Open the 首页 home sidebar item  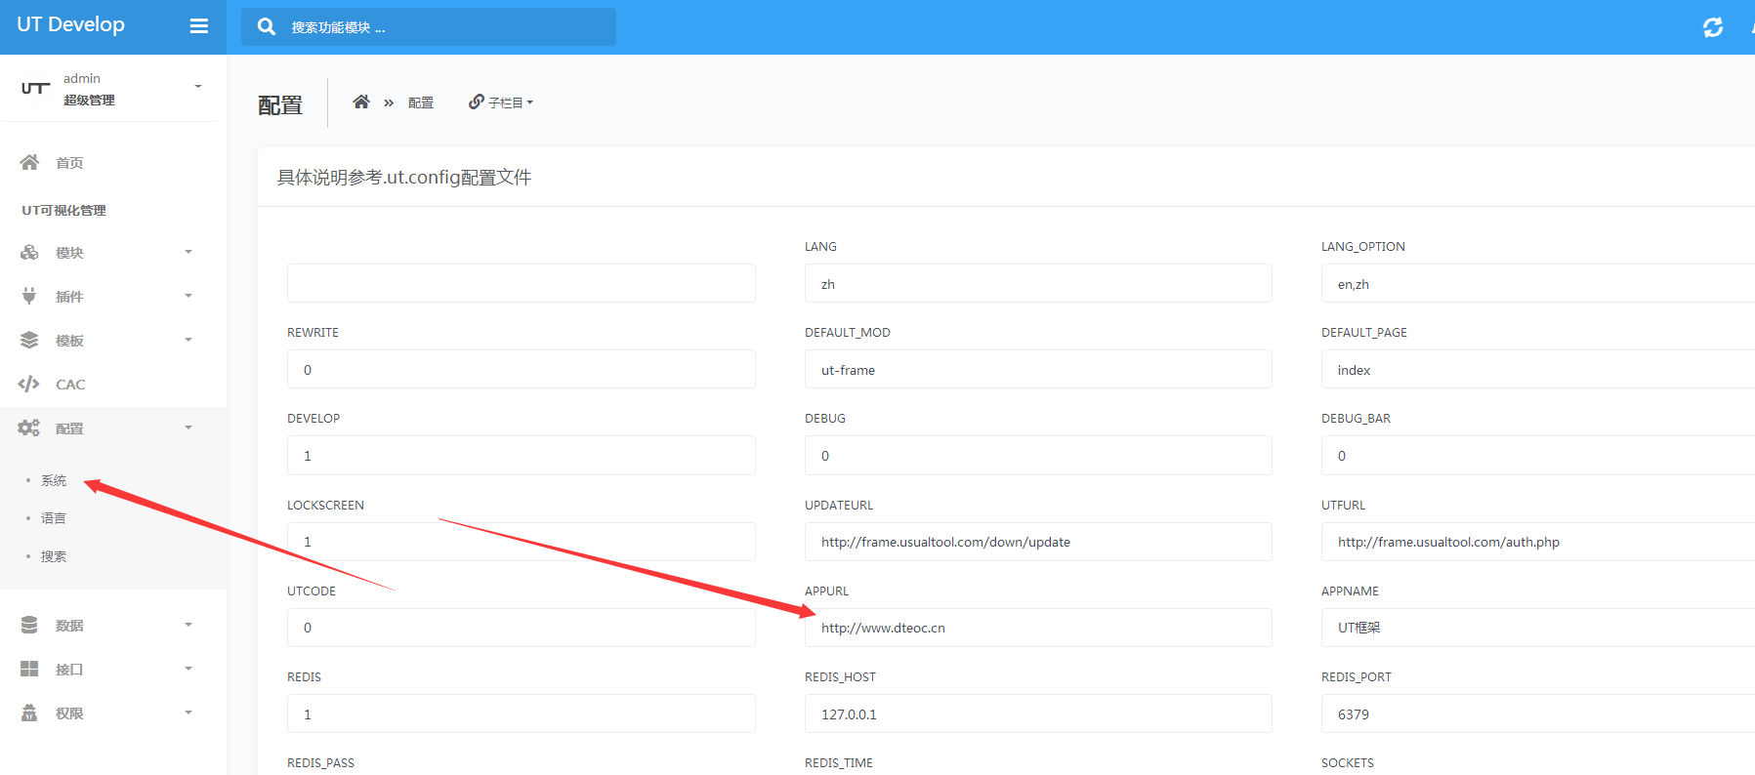pyautogui.click(x=68, y=163)
